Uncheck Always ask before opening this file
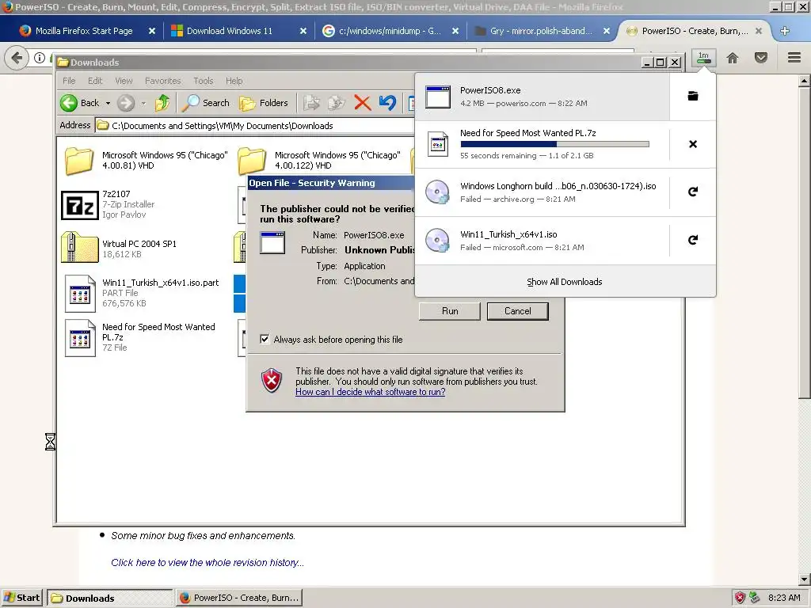Viewport: 811px width, 608px height. (x=265, y=339)
